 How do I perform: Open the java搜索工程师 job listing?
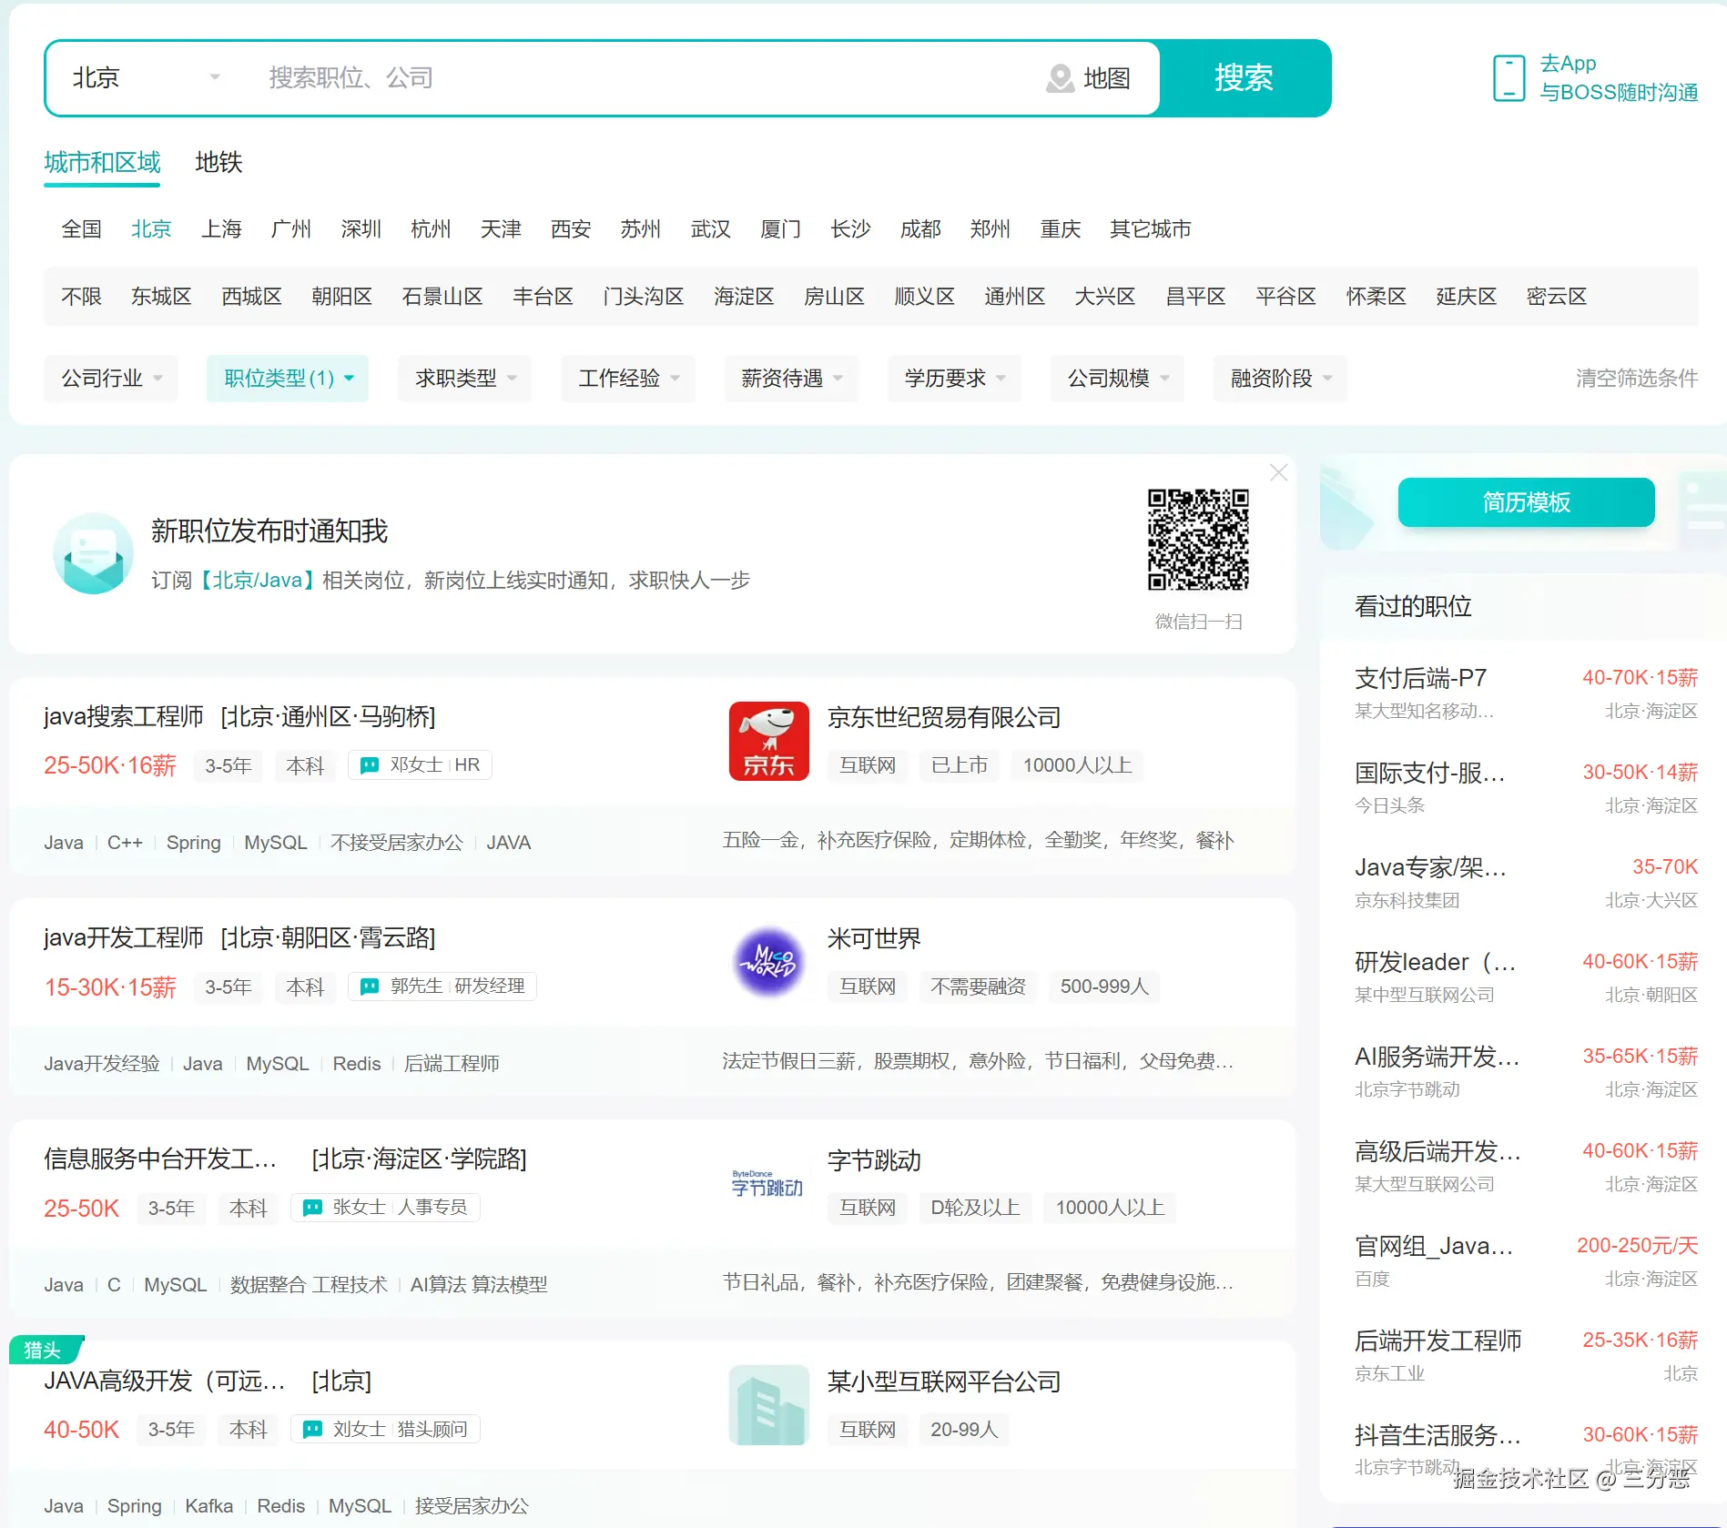[124, 716]
